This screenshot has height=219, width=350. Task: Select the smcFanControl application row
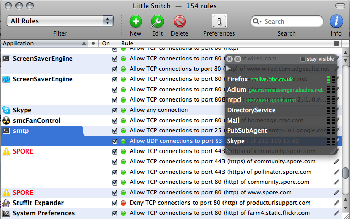[x=171, y=121]
